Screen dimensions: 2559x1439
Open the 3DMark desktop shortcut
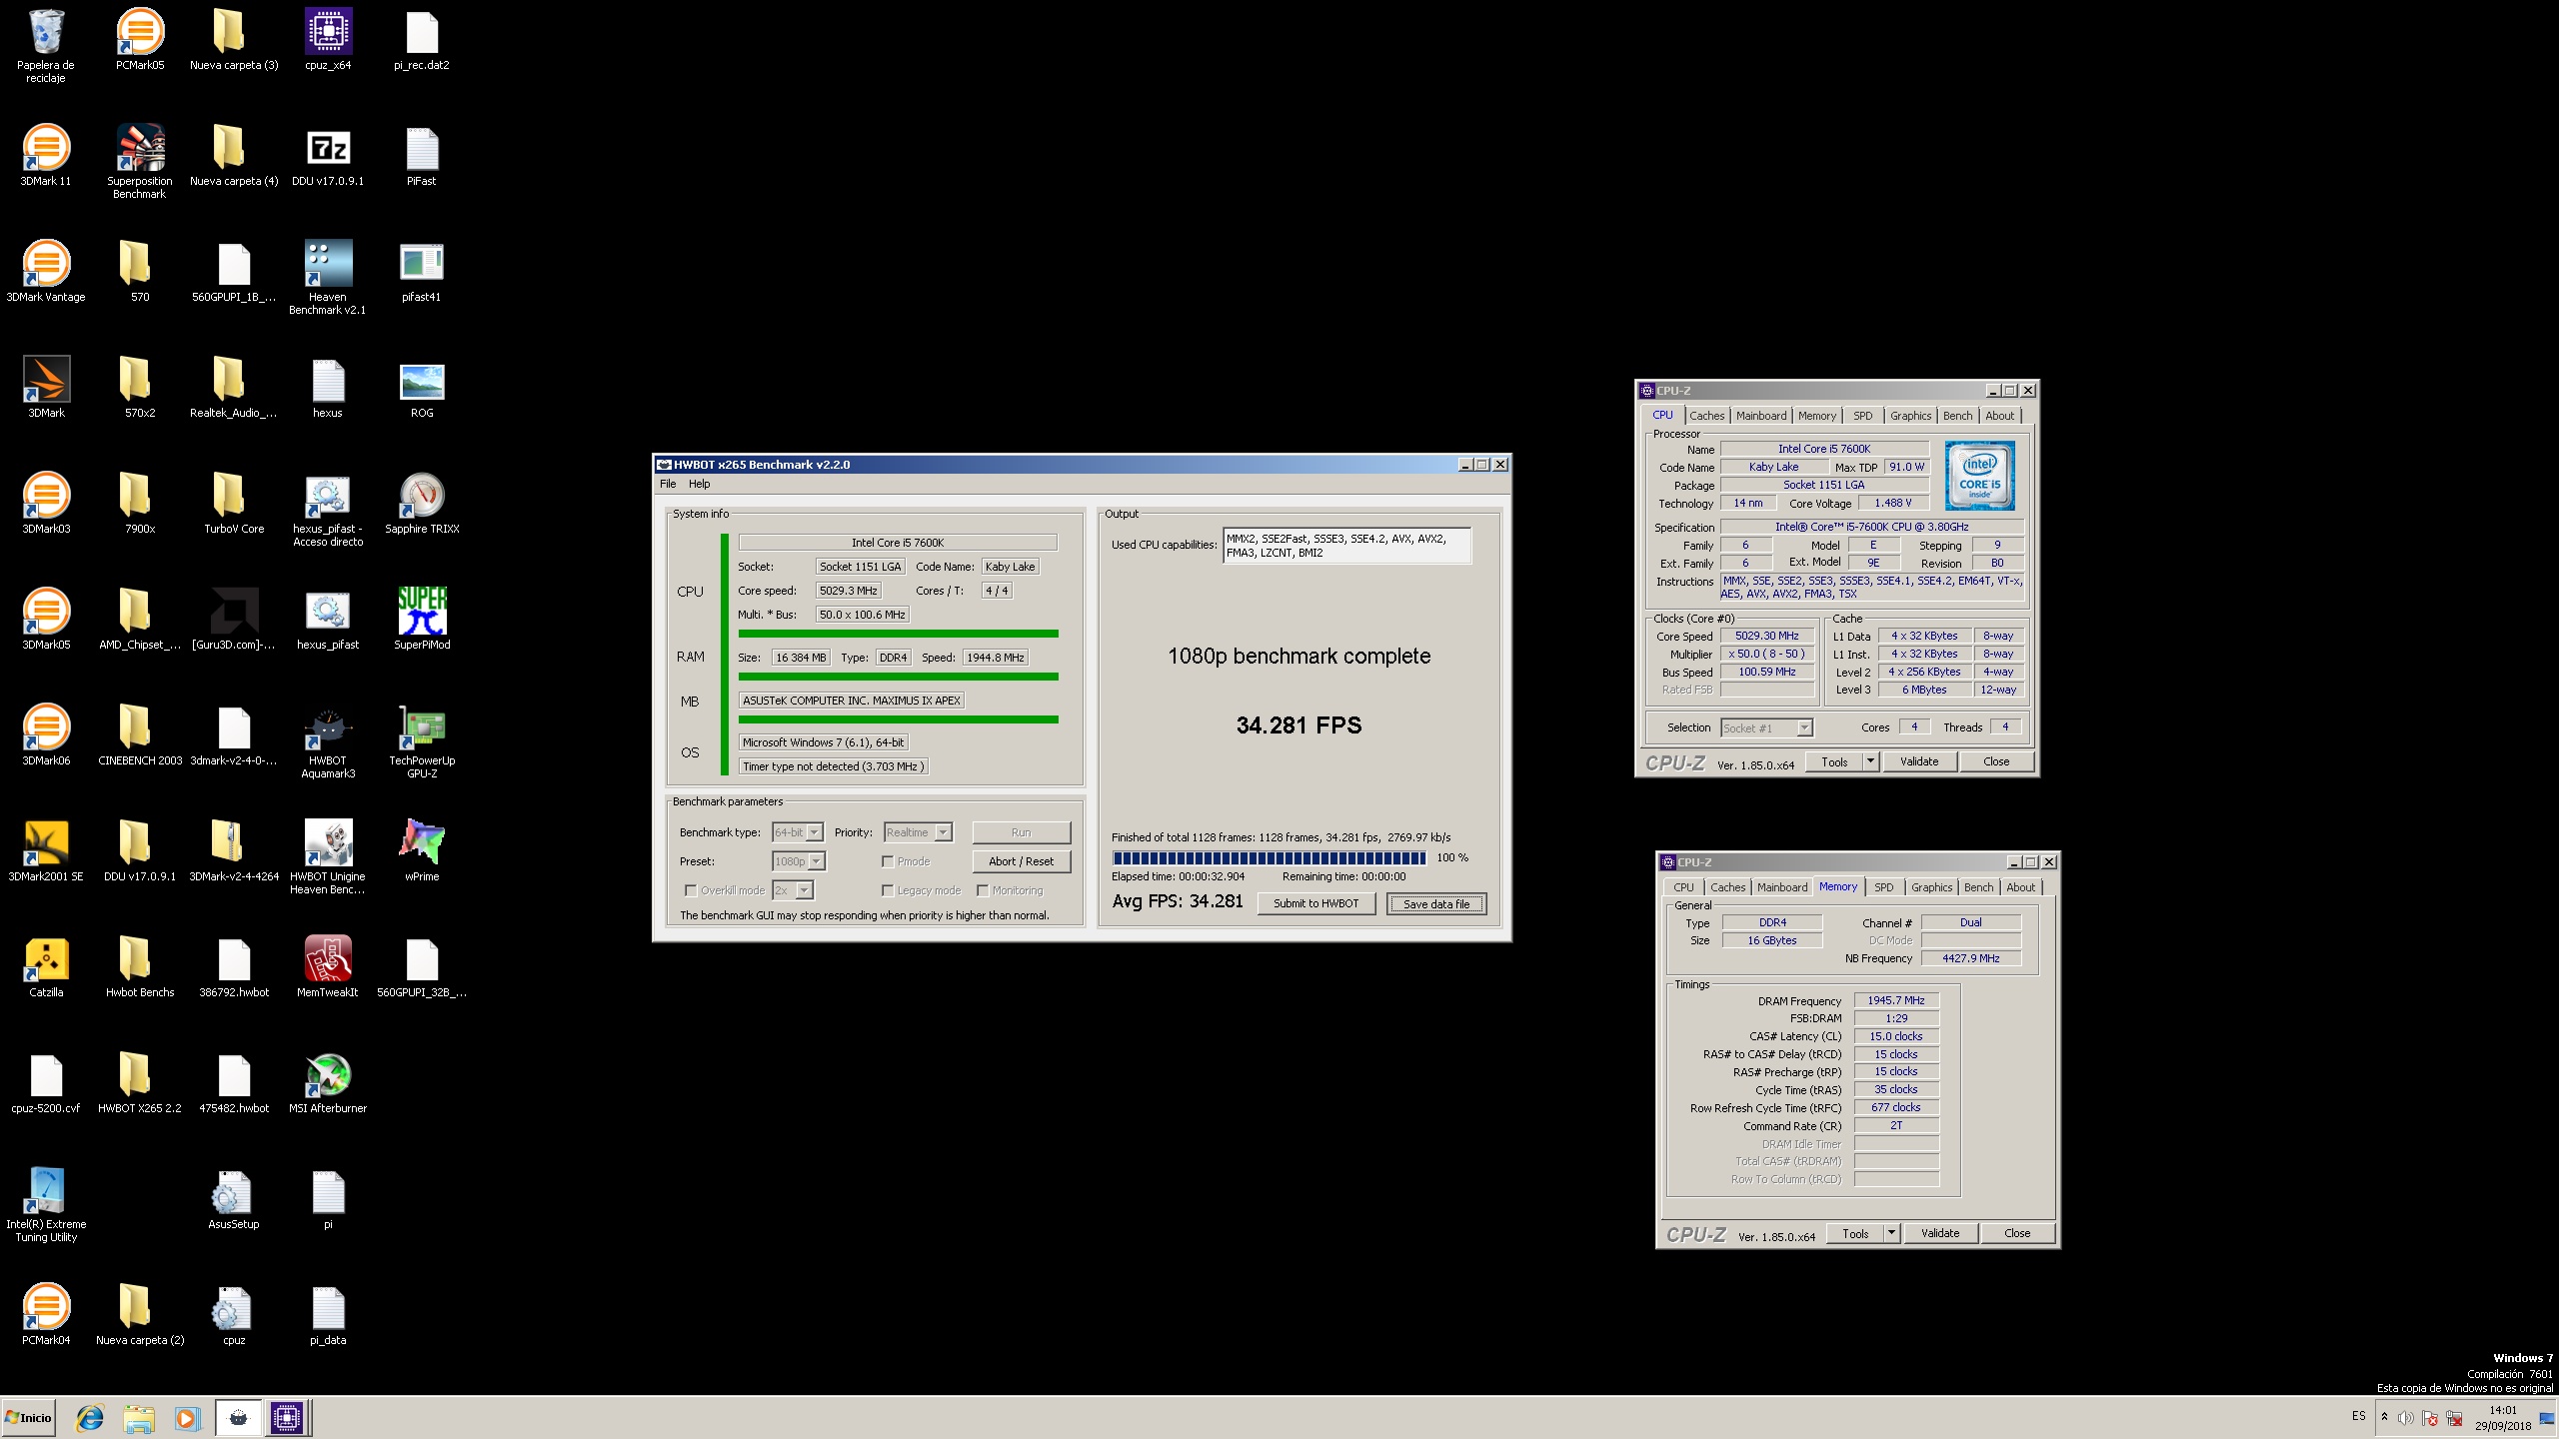46,388
